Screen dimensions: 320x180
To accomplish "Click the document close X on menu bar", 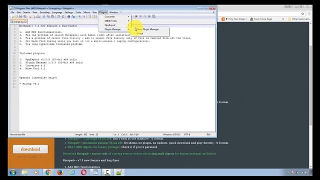I will 213,12.
